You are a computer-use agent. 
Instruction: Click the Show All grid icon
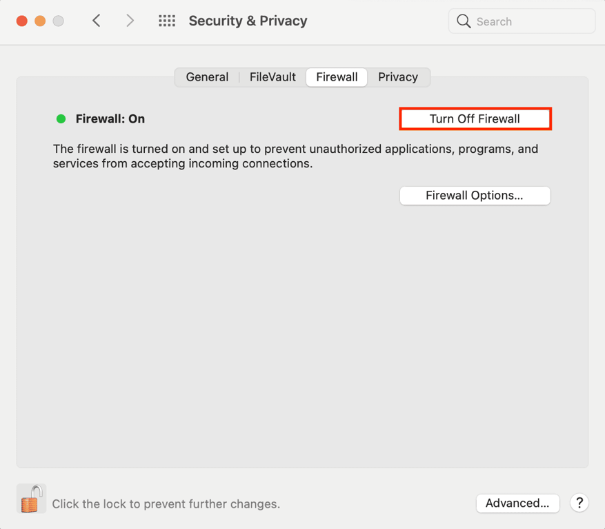click(x=167, y=21)
